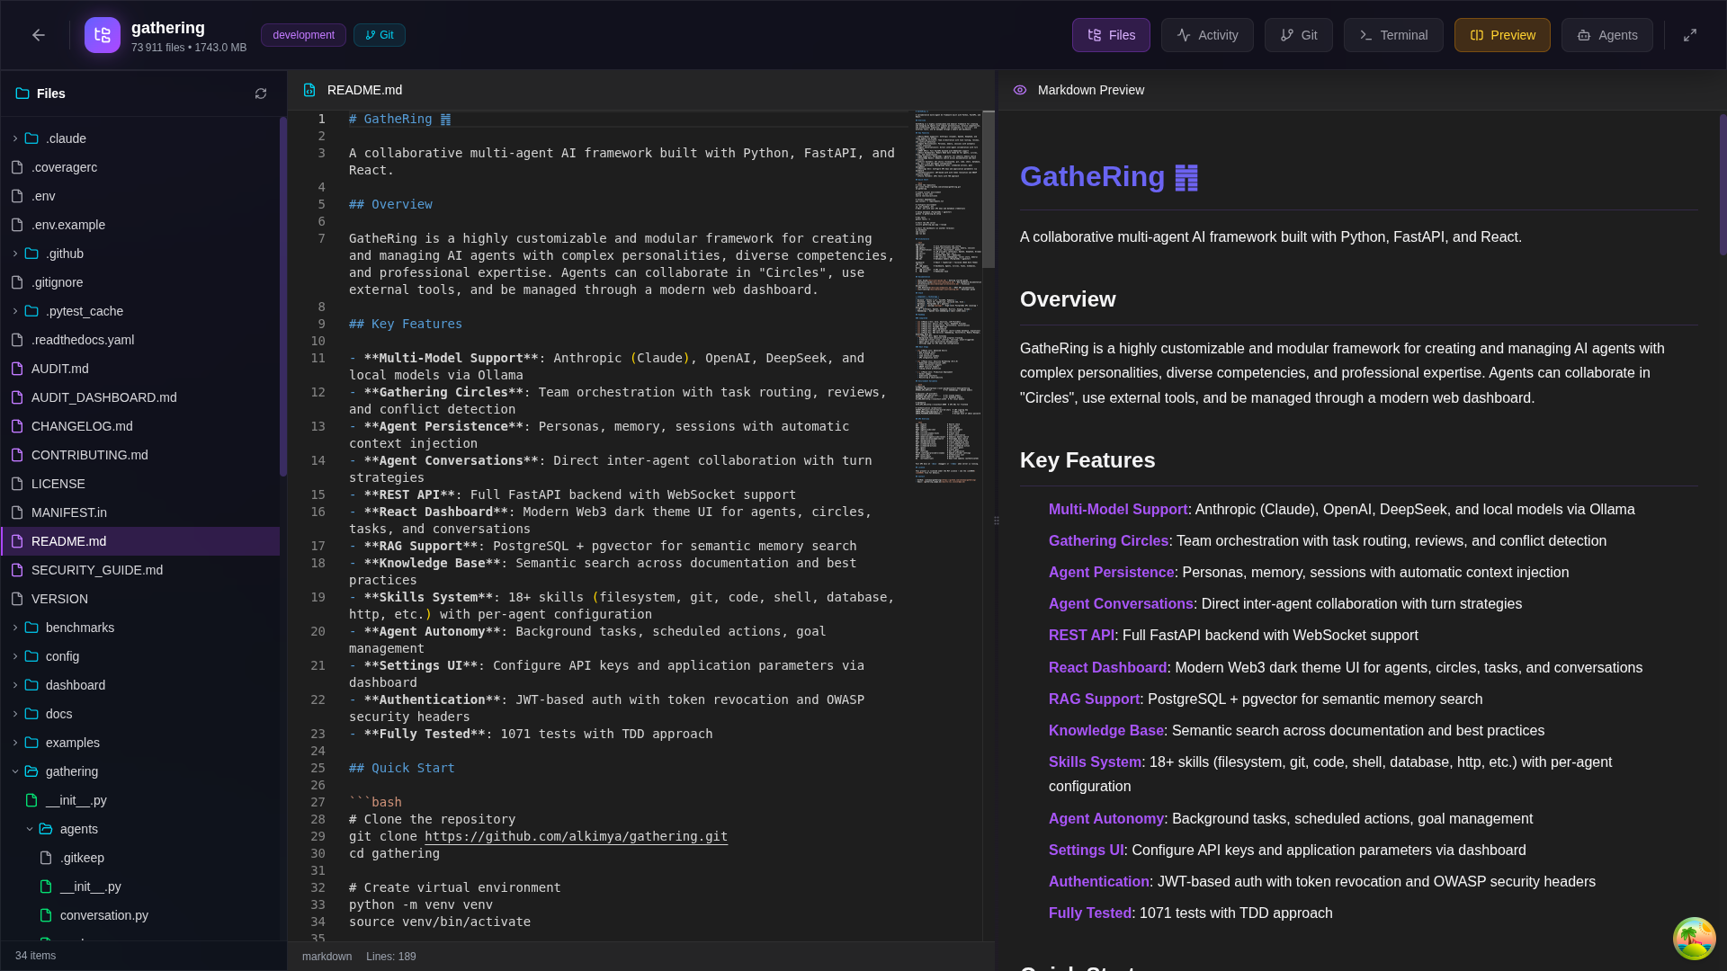Open the .env.example file
The width and height of the screenshot is (1727, 971).
point(141,225)
